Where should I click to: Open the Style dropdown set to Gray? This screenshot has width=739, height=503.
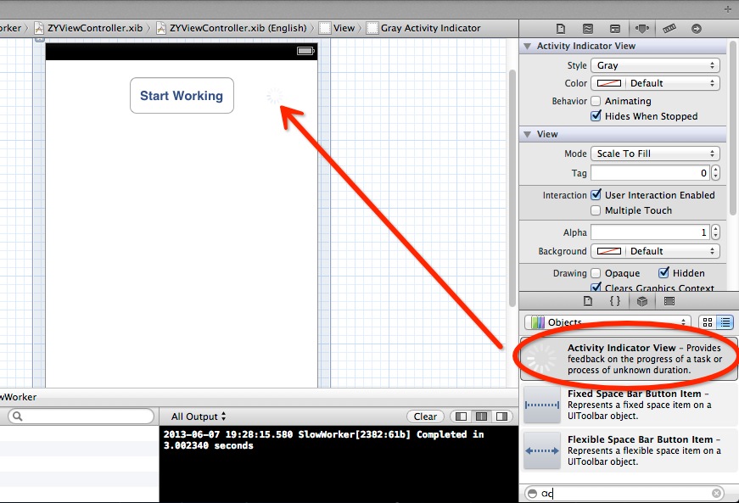coord(655,65)
